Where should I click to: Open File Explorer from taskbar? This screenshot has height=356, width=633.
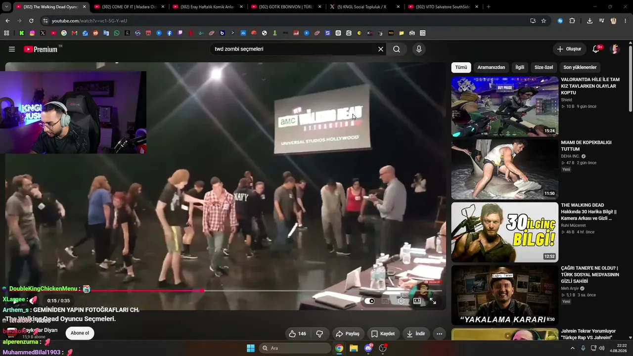pyautogui.click(x=354, y=348)
